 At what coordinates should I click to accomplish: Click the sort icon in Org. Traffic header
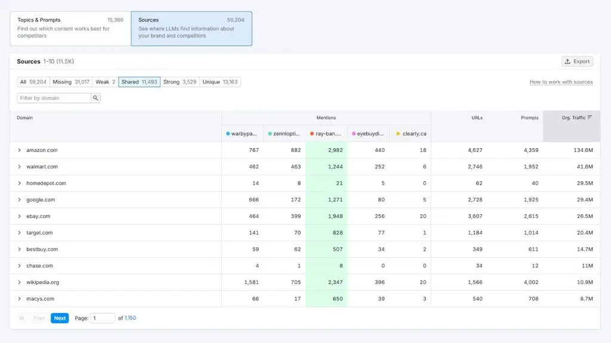[x=590, y=117]
